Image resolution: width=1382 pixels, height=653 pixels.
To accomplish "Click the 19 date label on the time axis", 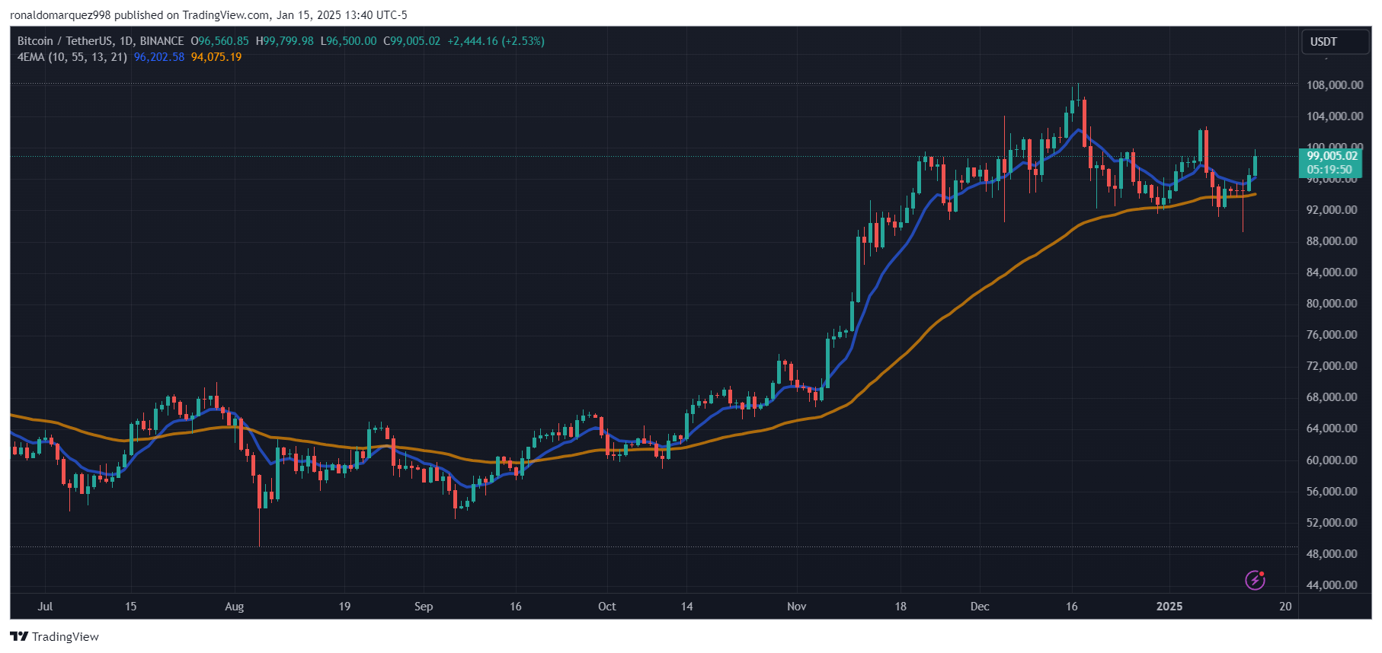I will click(x=344, y=607).
